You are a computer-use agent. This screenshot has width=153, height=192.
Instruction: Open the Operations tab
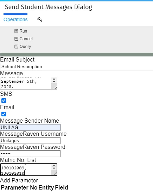pos(15,19)
